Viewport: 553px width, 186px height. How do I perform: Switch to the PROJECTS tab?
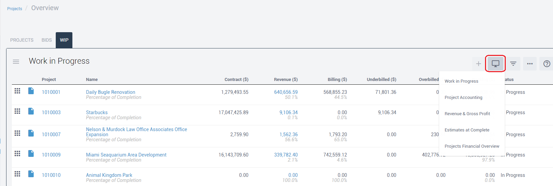pyautogui.click(x=22, y=40)
